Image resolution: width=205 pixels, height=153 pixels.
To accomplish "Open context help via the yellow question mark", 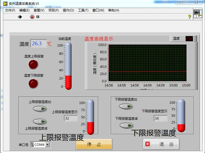I will pyautogui.click(x=189, y=17).
